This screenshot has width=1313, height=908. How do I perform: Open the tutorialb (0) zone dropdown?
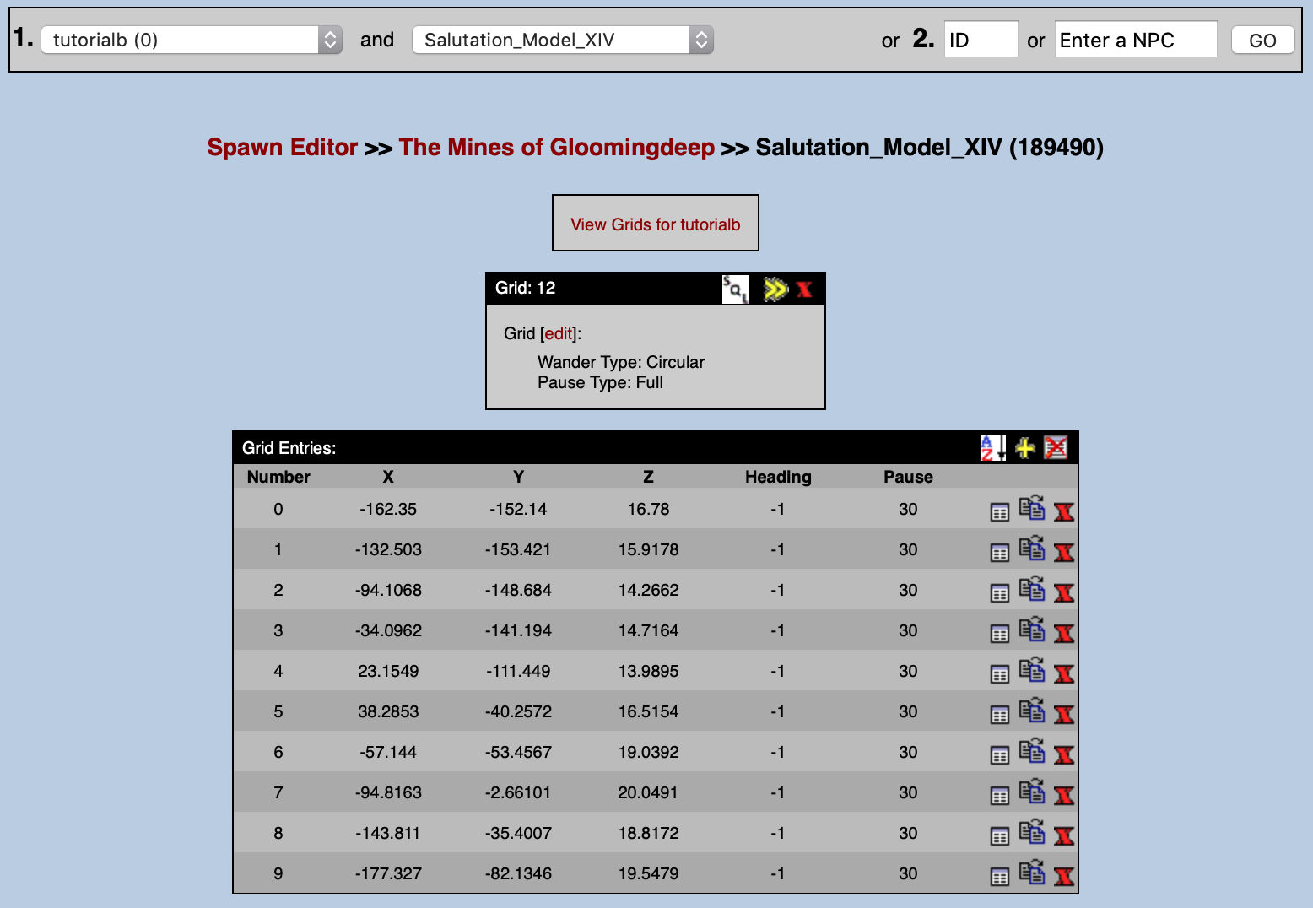pos(192,40)
